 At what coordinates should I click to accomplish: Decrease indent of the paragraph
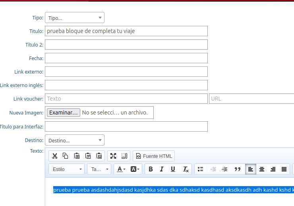[213, 169]
